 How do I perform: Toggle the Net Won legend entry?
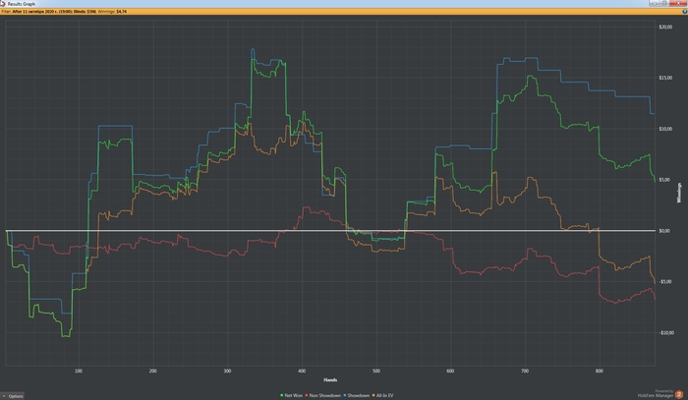tap(291, 395)
